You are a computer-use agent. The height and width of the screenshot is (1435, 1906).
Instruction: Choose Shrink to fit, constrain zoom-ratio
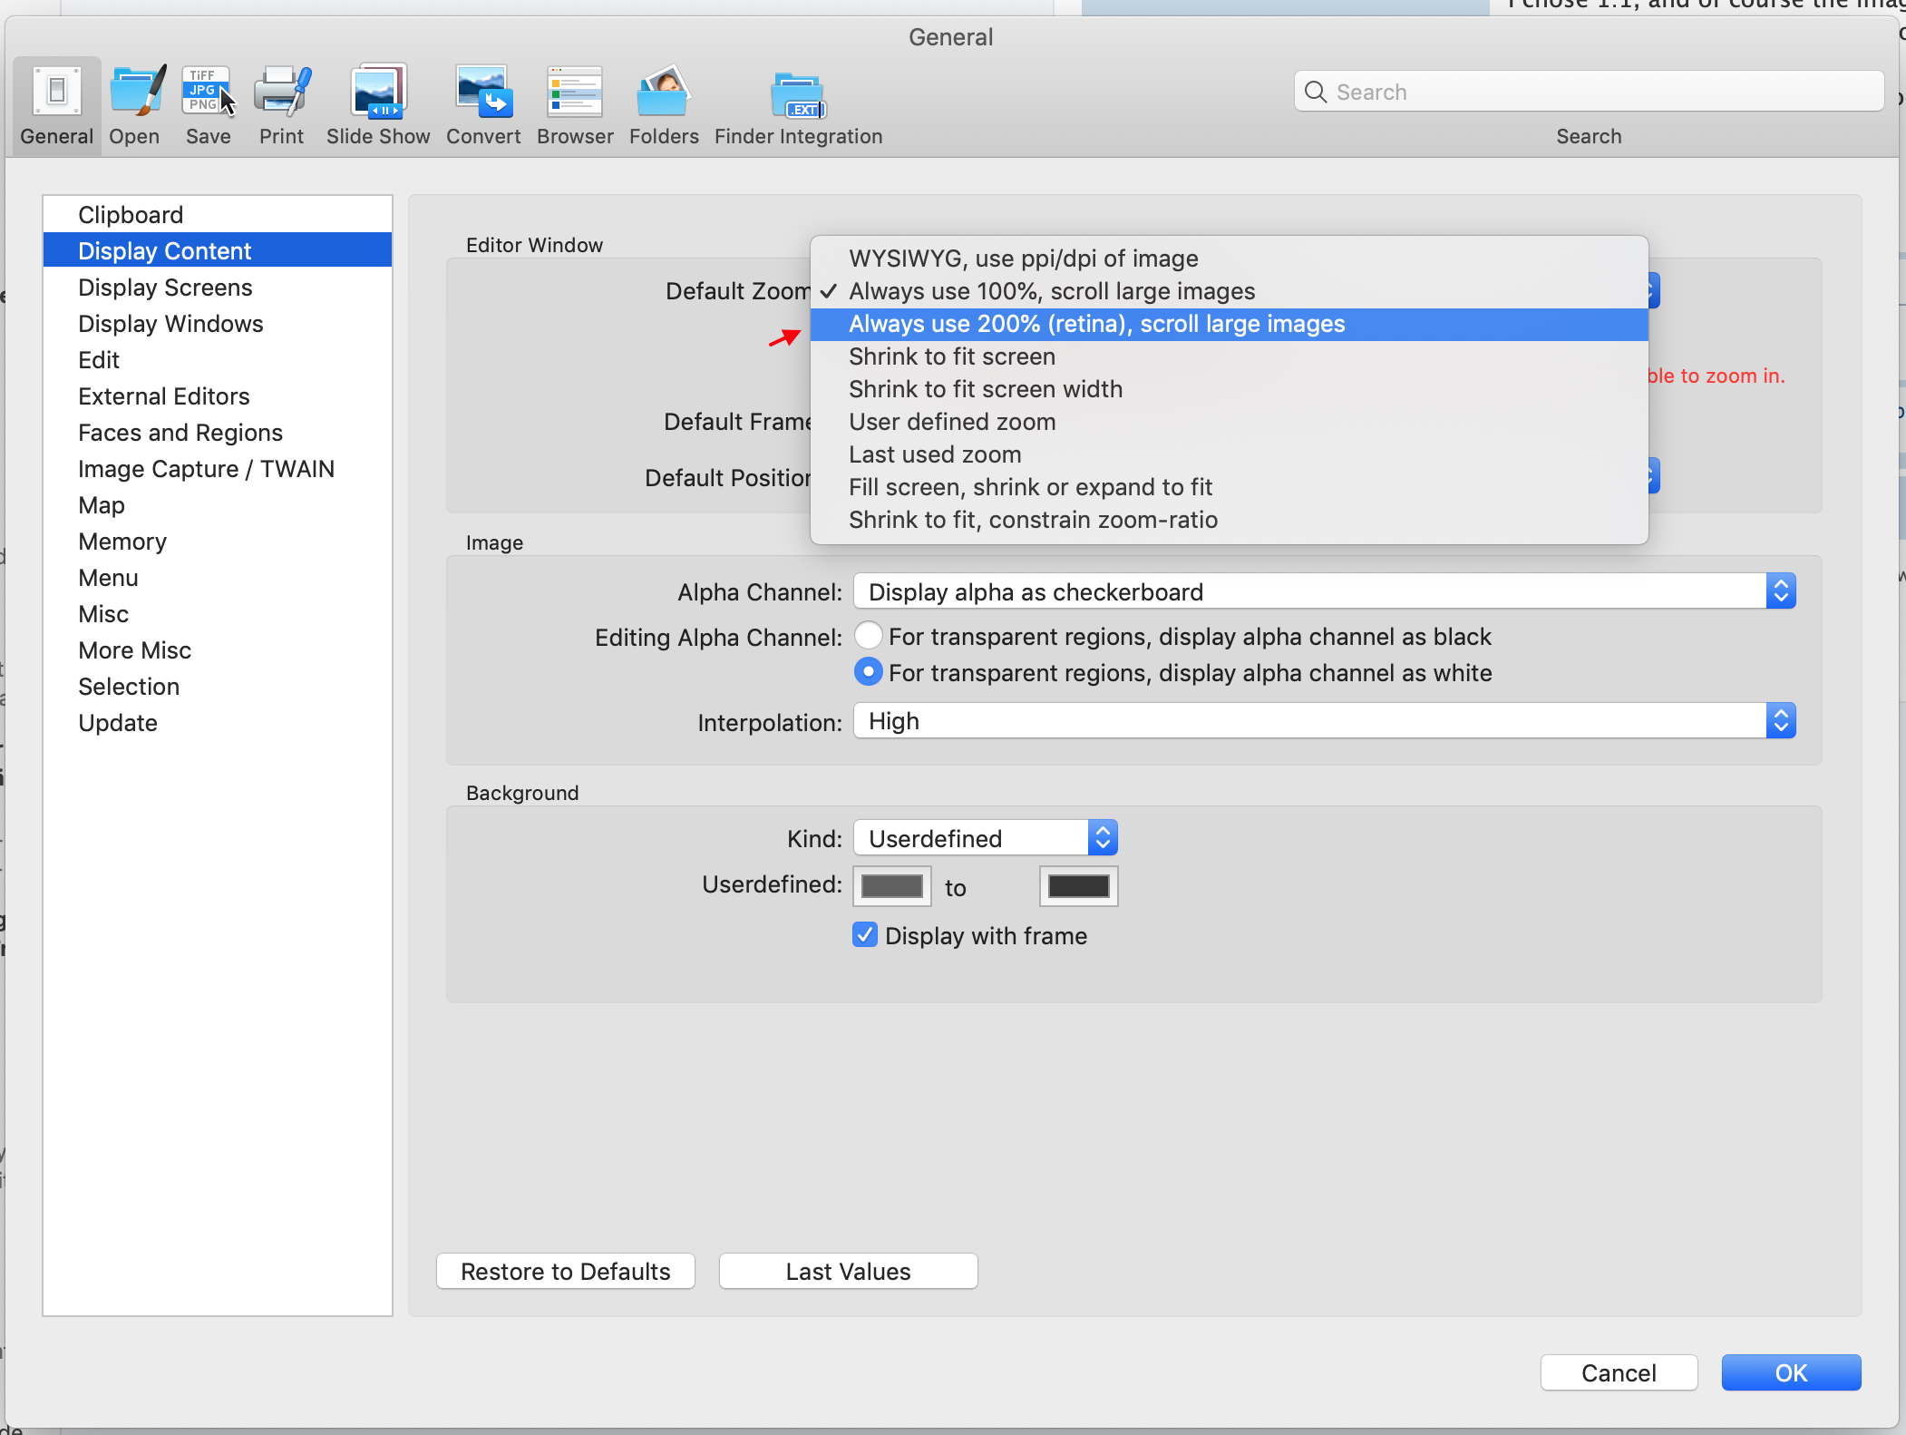1230,520
